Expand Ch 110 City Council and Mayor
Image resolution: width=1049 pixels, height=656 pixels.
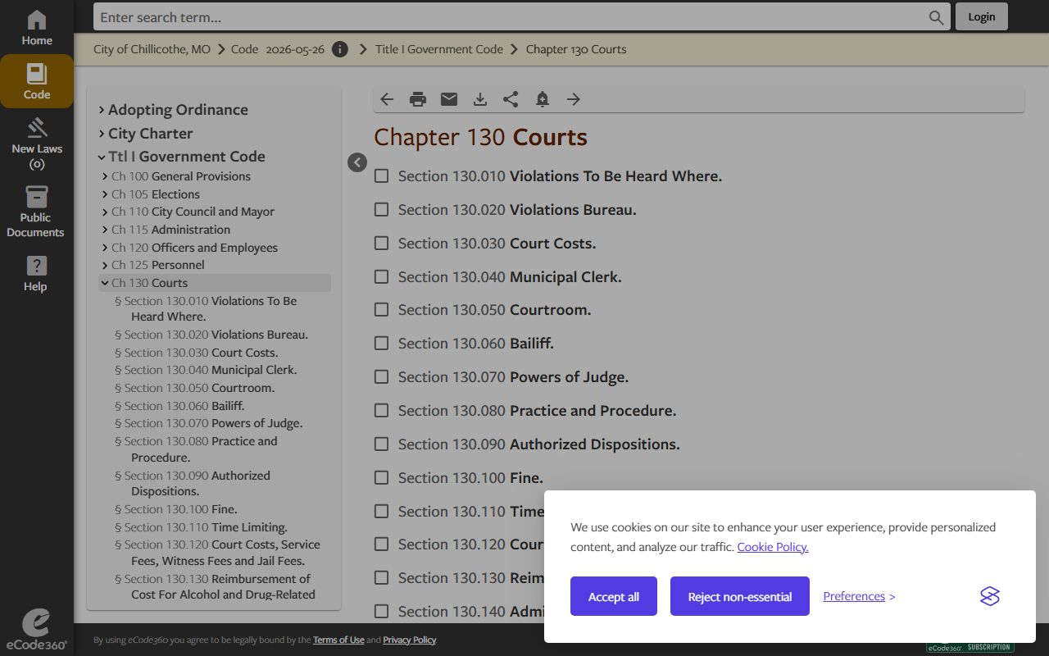click(x=105, y=212)
